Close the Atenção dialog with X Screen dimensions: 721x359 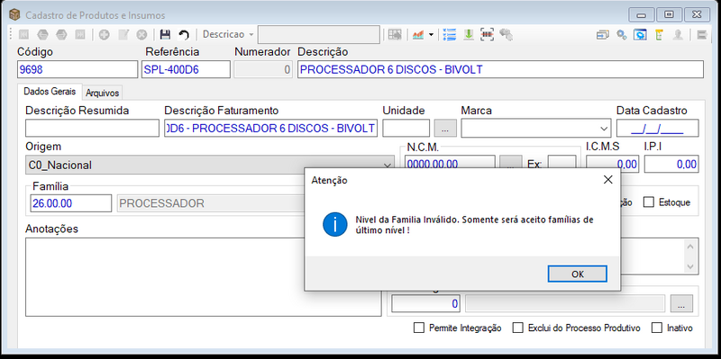[607, 180]
